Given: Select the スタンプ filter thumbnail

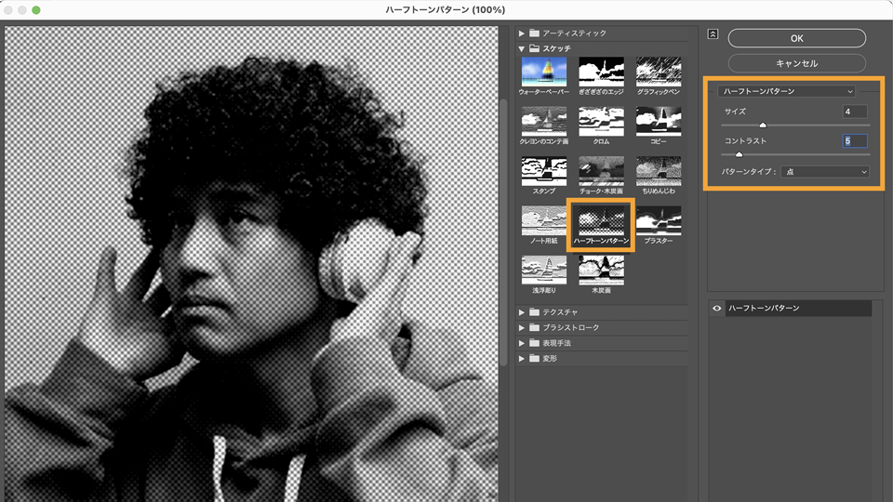Looking at the screenshot, I should point(544,171).
